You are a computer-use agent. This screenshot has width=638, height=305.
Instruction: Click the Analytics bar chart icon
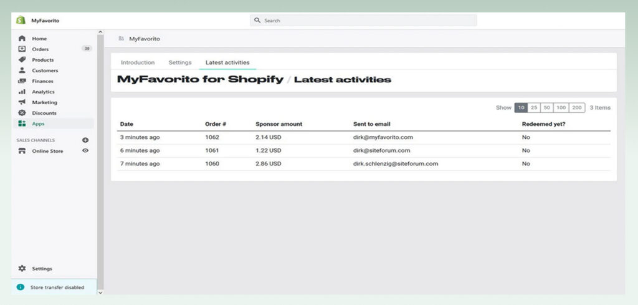coord(22,92)
